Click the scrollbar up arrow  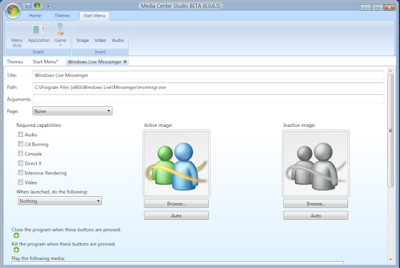[x=390, y=71]
